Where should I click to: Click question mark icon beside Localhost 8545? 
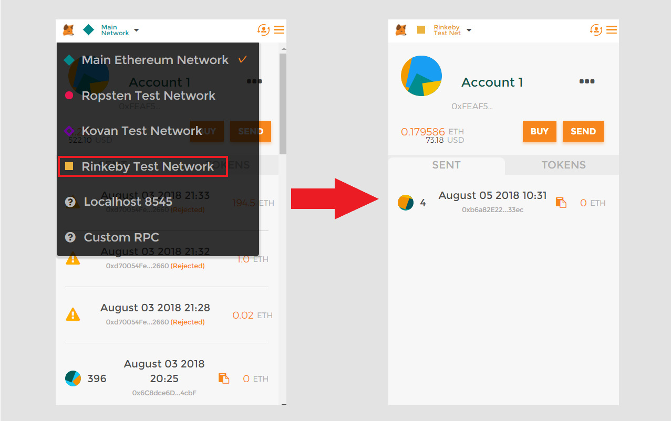coord(70,202)
